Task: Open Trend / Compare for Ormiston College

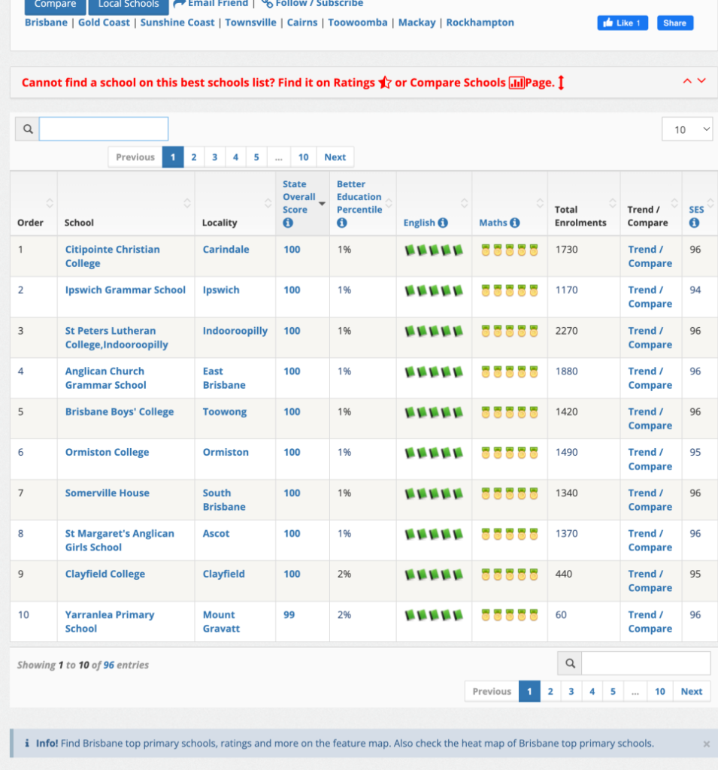Action: pyautogui.click(x=650, y=459)
